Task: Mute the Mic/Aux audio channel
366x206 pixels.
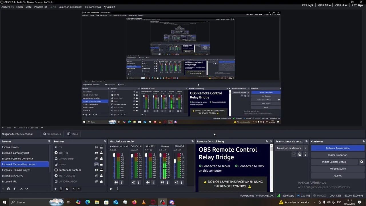Action: pos(162,182)
